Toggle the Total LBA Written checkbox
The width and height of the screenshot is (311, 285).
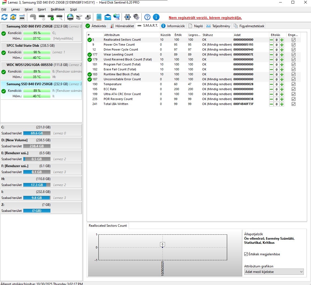click(294, 104)
